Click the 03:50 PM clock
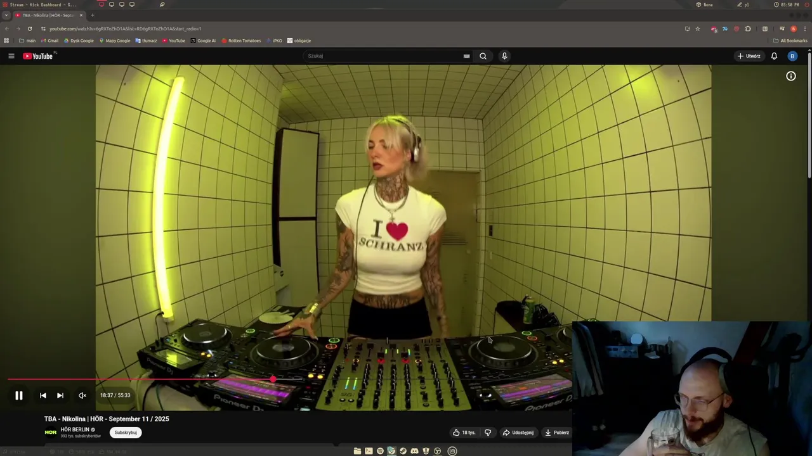Screen dimensions: 812x456 pyautogui.click(x=786, y=4)
